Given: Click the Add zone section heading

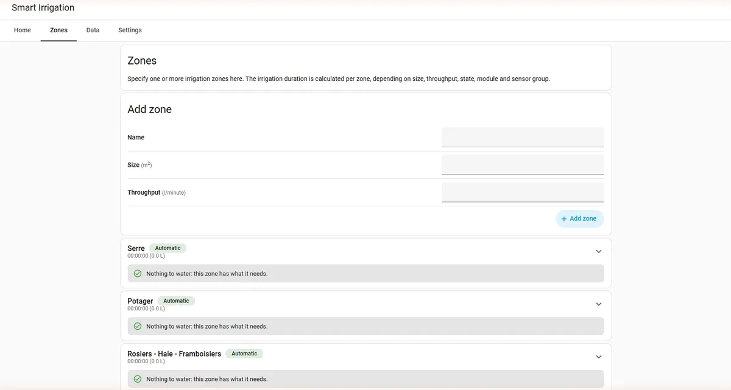Looking at the screenshot, I should point(149,110).
